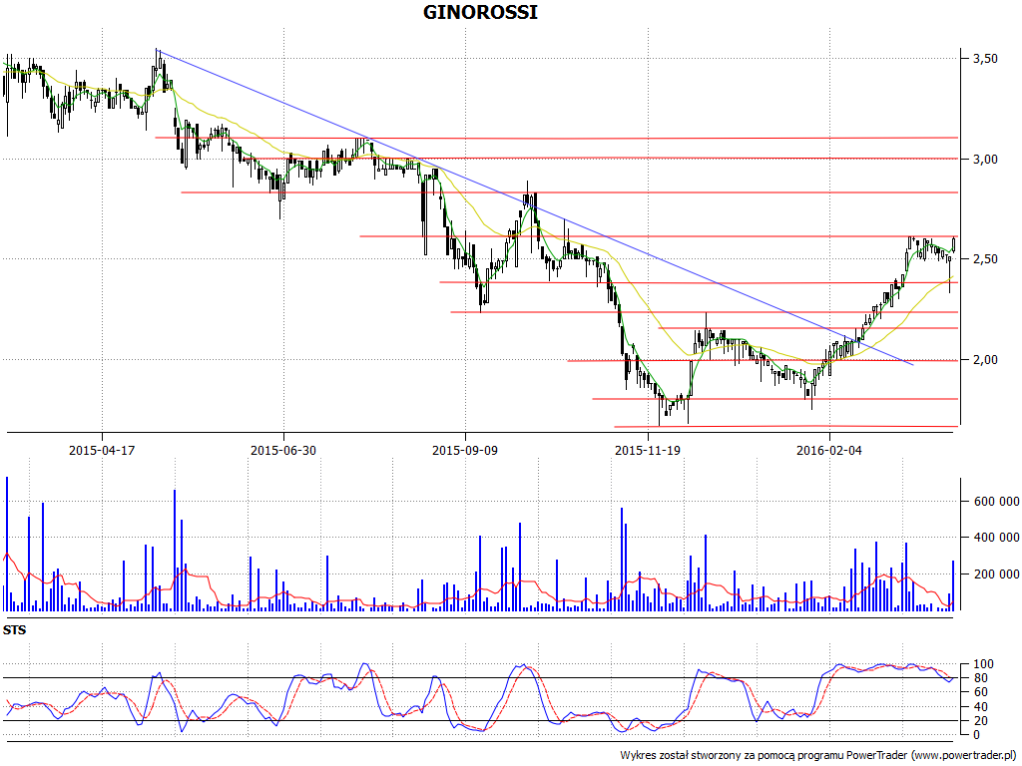Select the 2015-11-19 date label

(x=647, y=450)
